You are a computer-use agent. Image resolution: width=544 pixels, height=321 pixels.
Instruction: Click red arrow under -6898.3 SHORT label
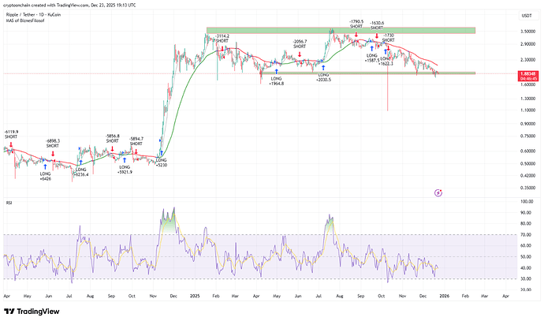[x=53, y=154]
